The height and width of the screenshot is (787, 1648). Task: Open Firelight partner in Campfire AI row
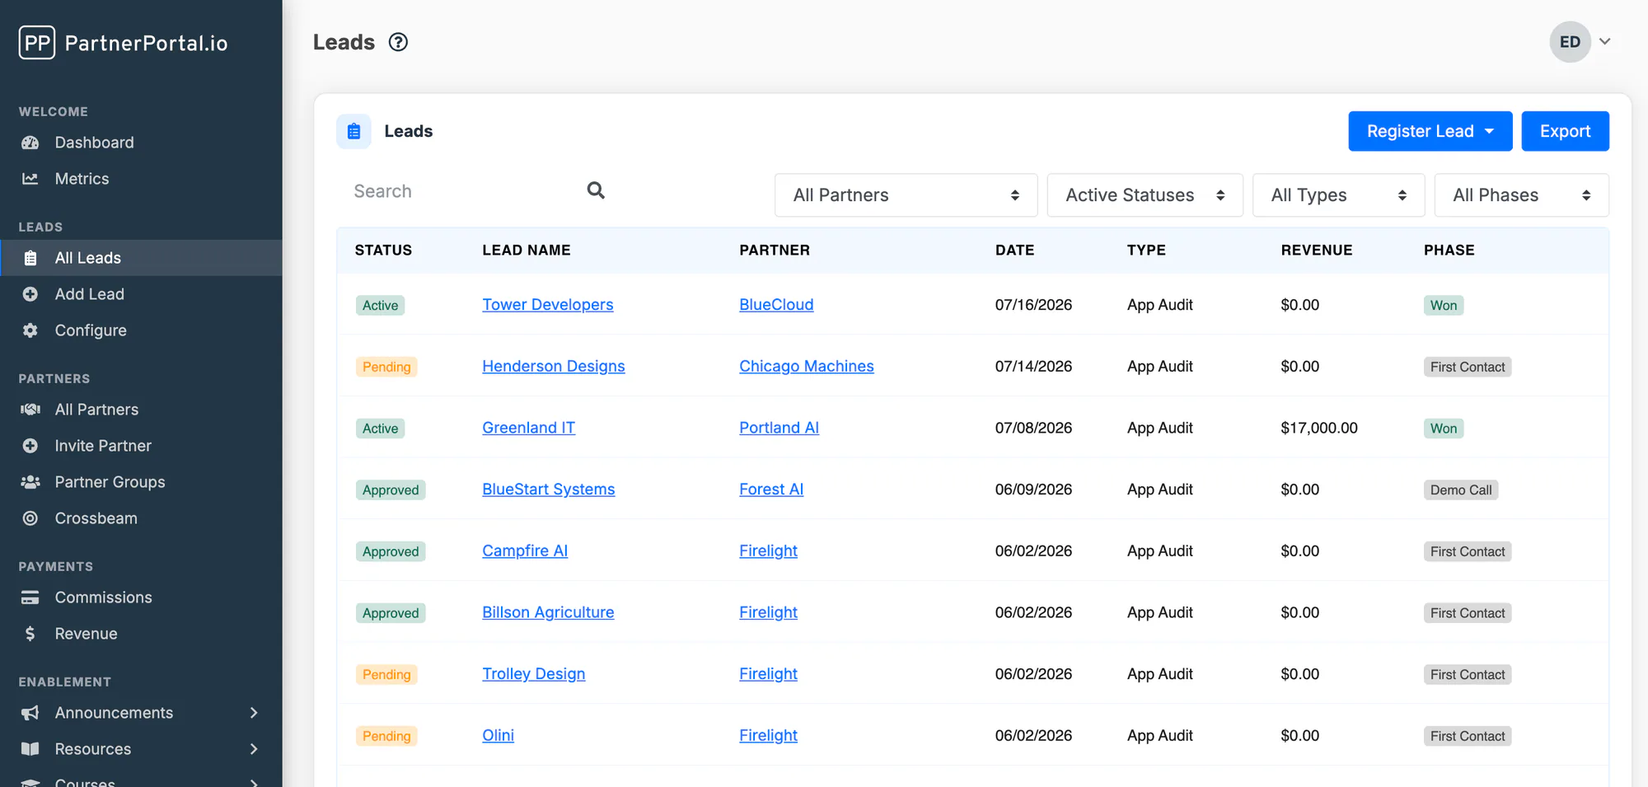point(768,551)
